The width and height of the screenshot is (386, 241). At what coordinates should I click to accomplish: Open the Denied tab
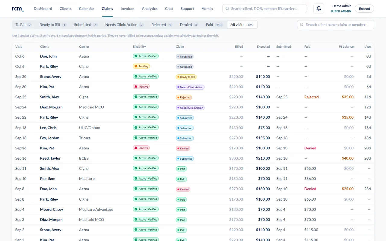tap(189, 25)
